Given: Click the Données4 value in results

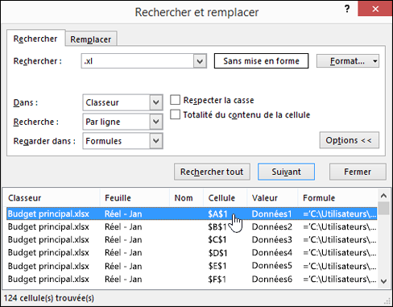Looking at the screenshot, I should pyautogui.click(x=272, y=253).
